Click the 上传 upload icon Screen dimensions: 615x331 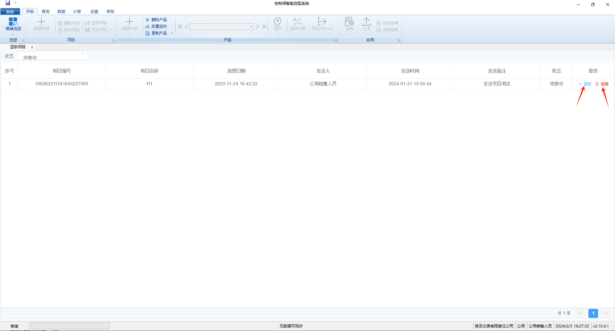click(366, 22)
